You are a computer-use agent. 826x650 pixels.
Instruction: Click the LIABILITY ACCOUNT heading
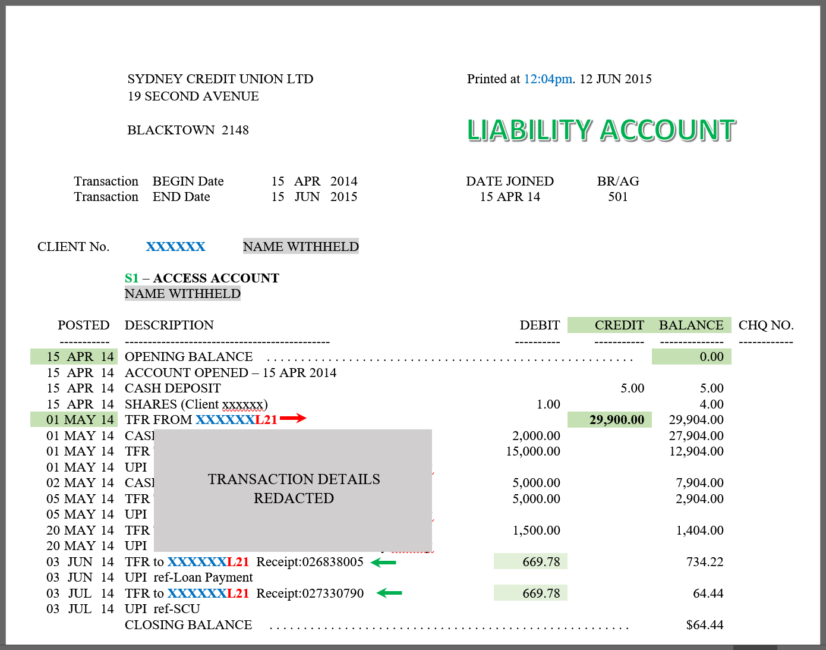[601, 130]
